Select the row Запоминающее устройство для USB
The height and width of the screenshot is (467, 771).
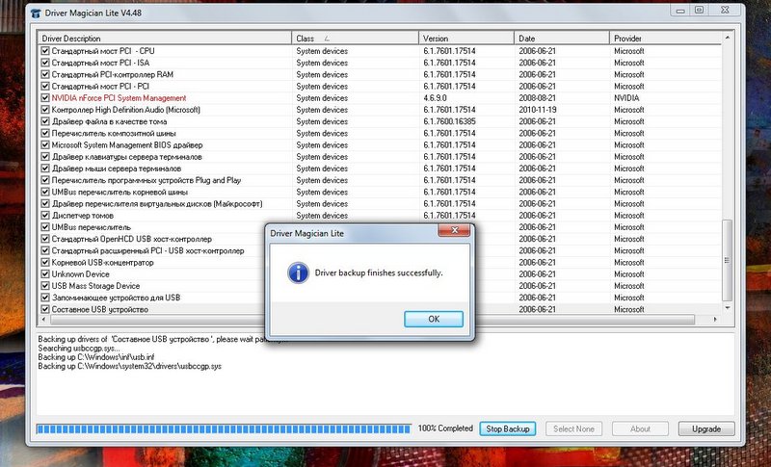point(116,298)
